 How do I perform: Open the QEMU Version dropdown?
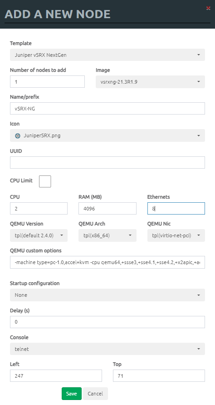tap(39, 235)
